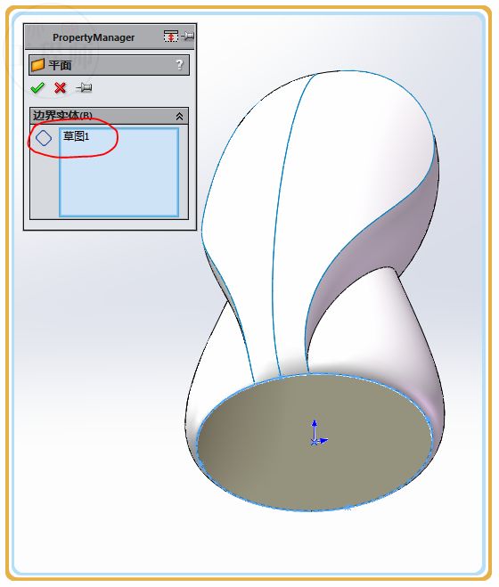This screenshot has height=587, width=499.
Task: Click the split panel icon in PropertyManager header
Action: (x=171, y=37)
